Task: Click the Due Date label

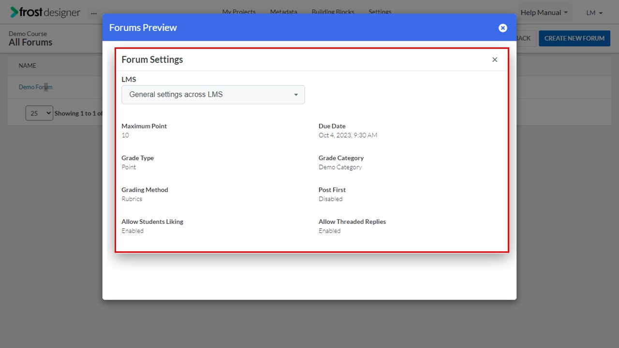Action: click(332, 126)
